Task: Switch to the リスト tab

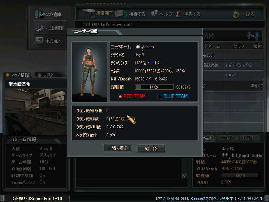Action: click(x=48, y=75)
